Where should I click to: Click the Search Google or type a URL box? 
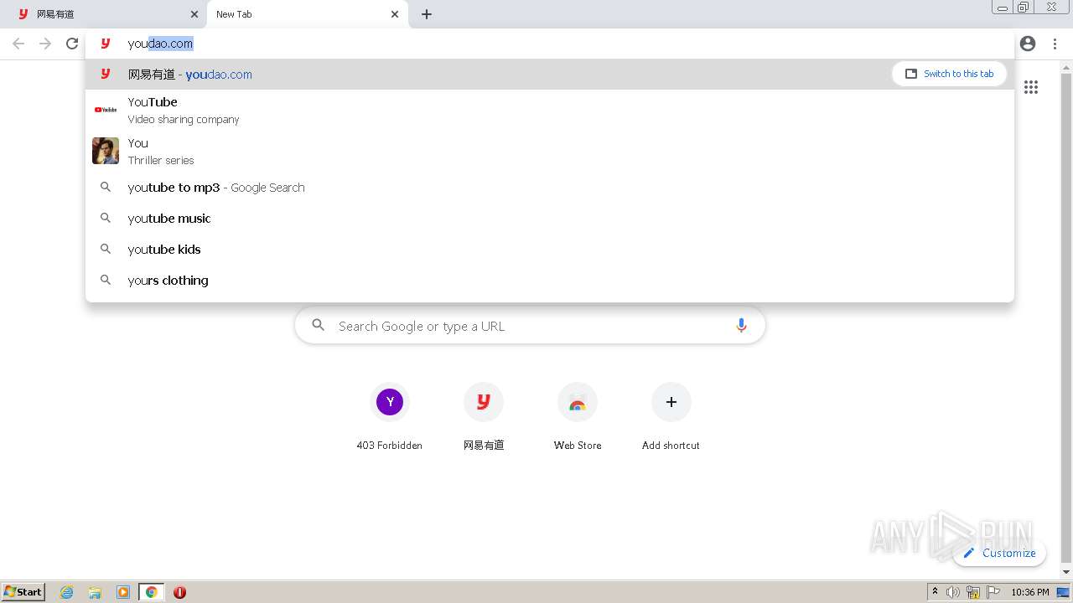click(x=530, y=326)
